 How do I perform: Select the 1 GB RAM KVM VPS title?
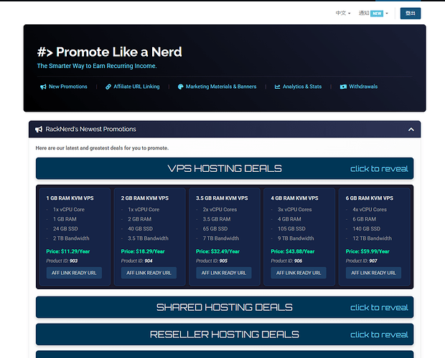(70, 198)
